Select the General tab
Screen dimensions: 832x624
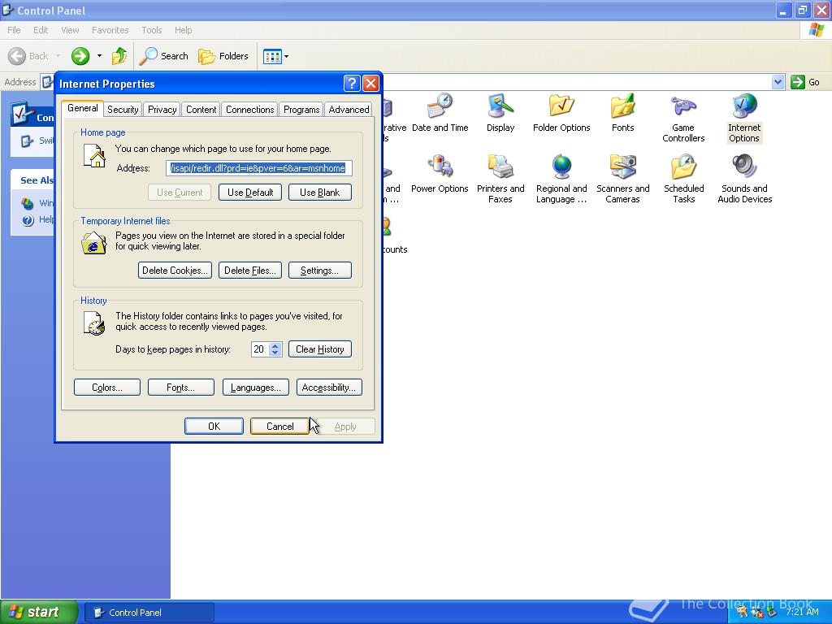pos(83,108)
